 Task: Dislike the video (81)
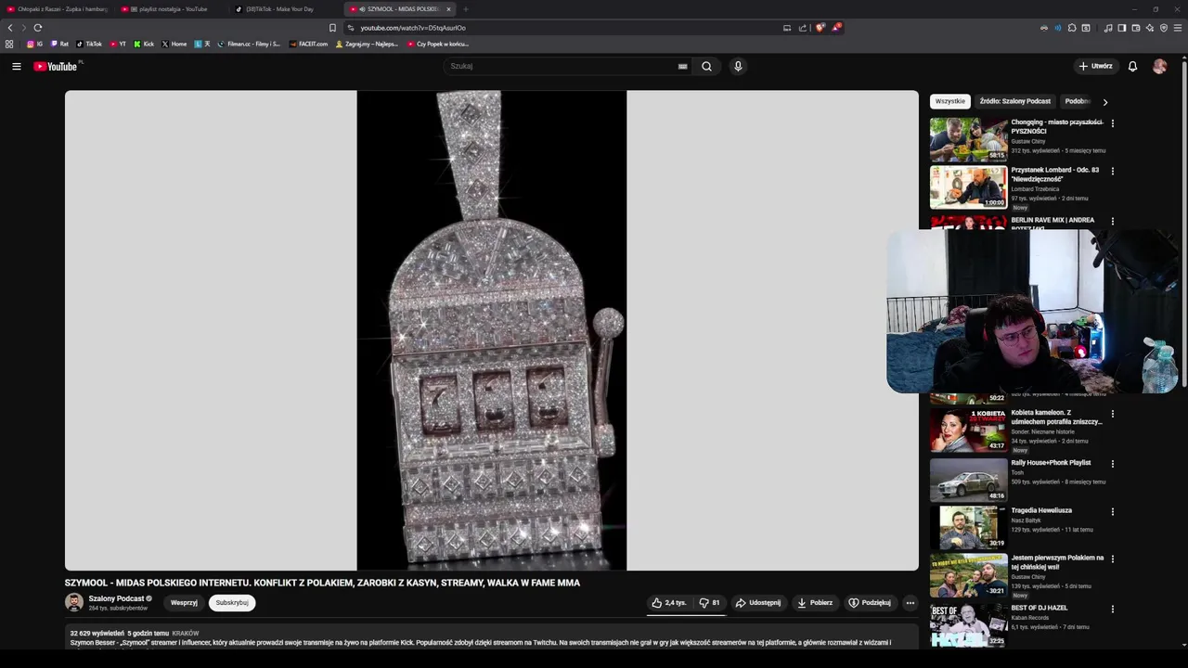click(x=710, y=602)
